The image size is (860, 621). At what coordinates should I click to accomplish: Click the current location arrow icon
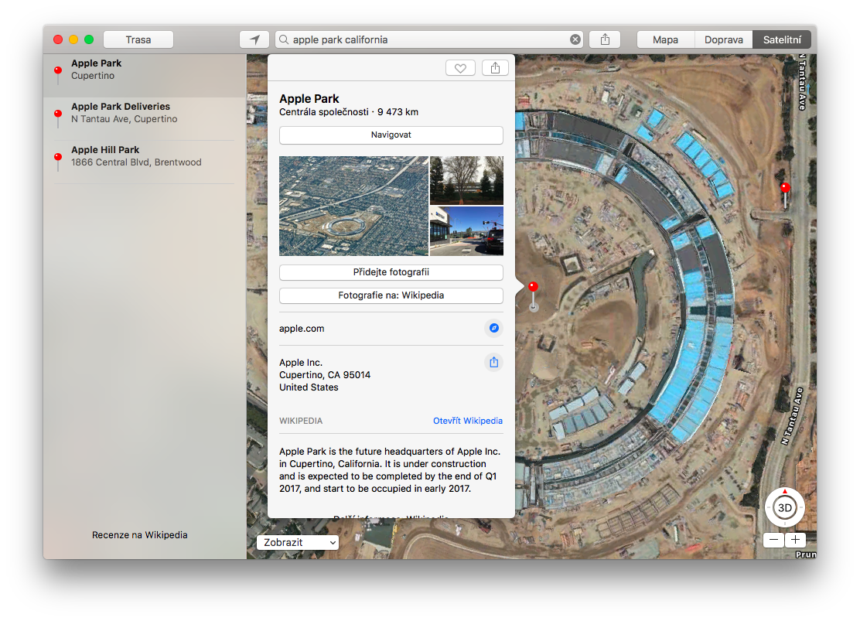point(254,39)
